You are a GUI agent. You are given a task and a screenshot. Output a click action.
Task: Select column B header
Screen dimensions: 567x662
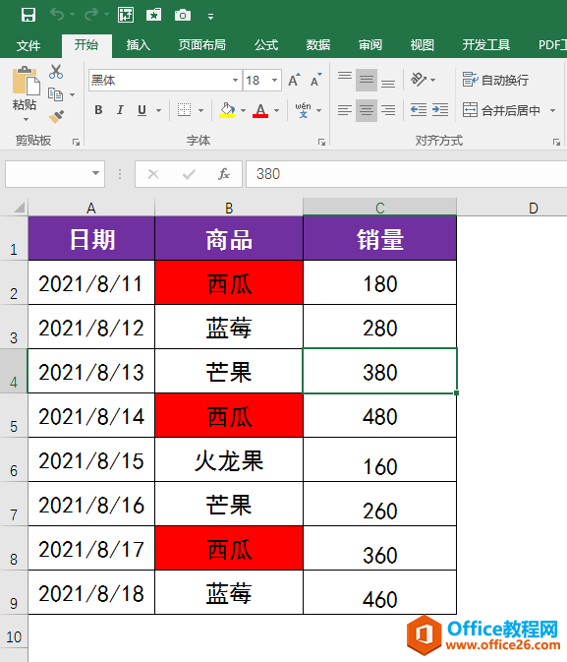pyautogui.click(x=229, y=208)
